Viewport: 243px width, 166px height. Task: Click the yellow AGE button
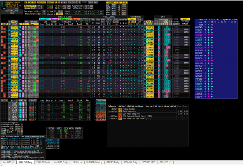tap(185, 19)
